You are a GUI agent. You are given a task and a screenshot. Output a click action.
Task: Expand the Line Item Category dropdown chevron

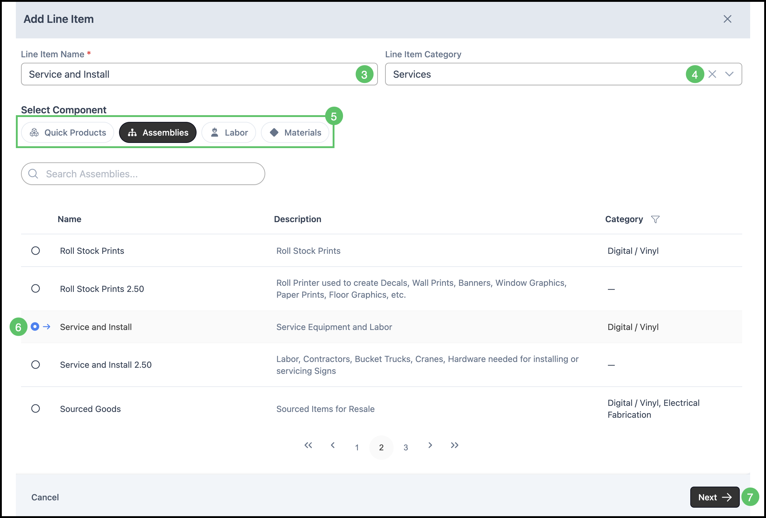[x=729, y=74]
